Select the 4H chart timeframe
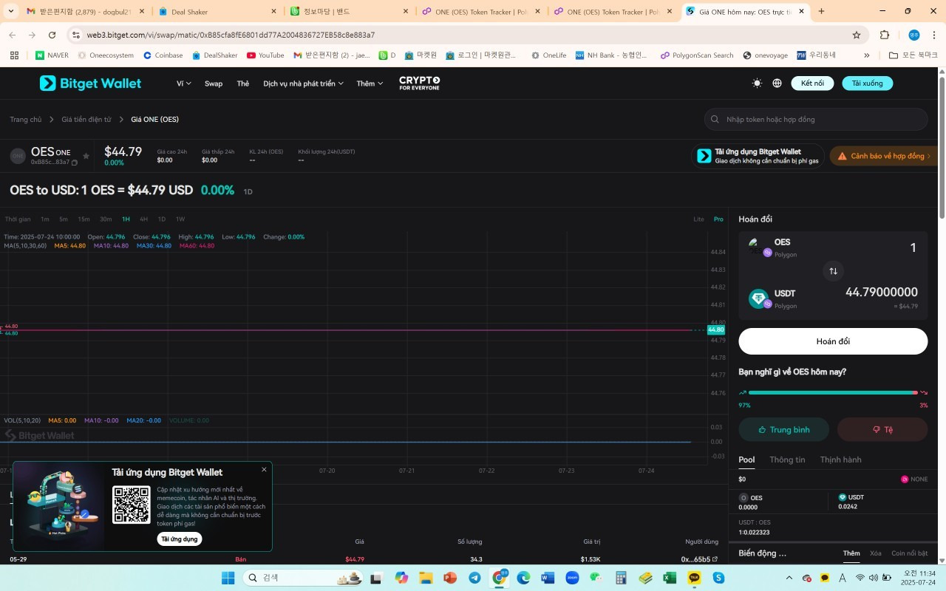This screenshot has height=591, width=946. pos(144,219)
